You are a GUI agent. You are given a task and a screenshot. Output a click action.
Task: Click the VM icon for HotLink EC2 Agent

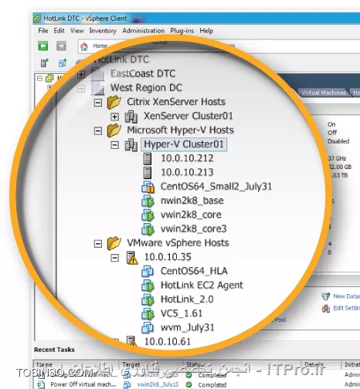pos(148,286)
